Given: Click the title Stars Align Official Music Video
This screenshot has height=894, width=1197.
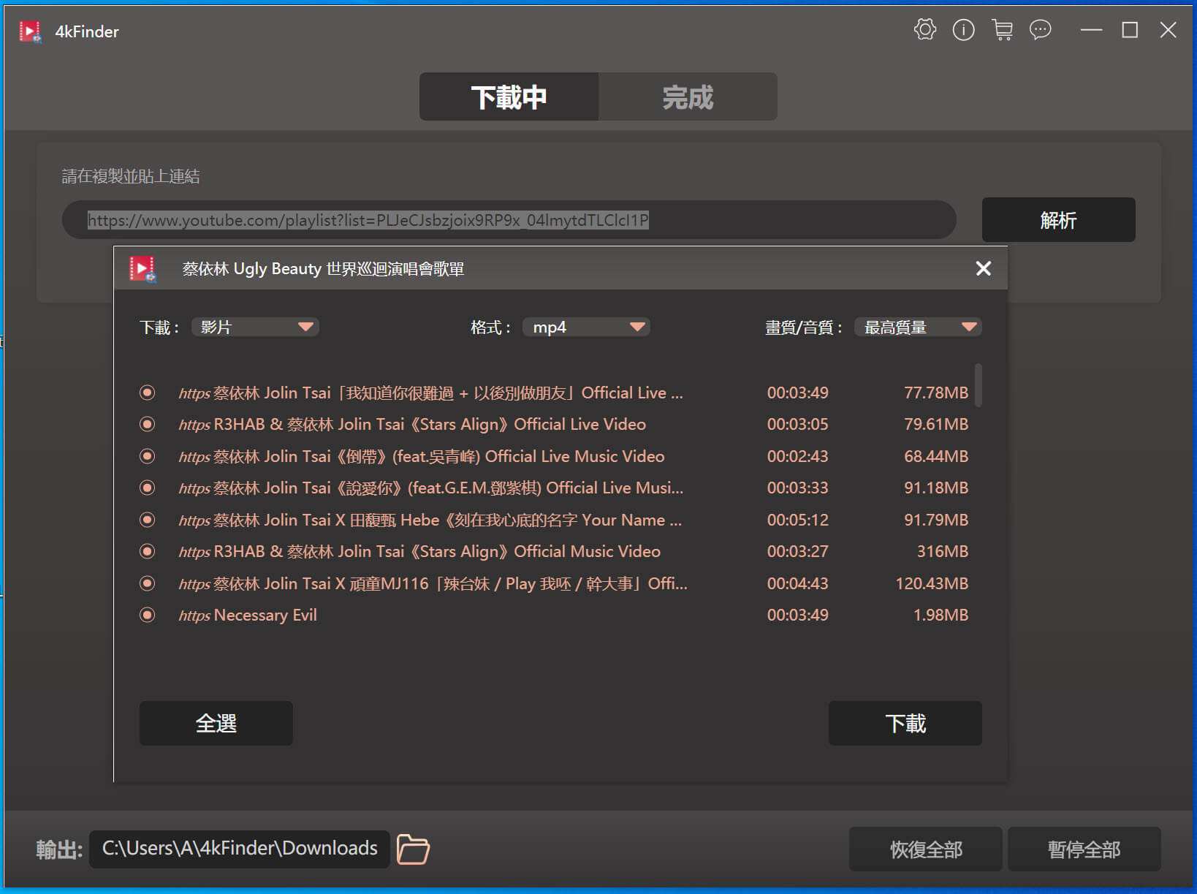Looking at the screenshot, I should click(x=437, y=551).
